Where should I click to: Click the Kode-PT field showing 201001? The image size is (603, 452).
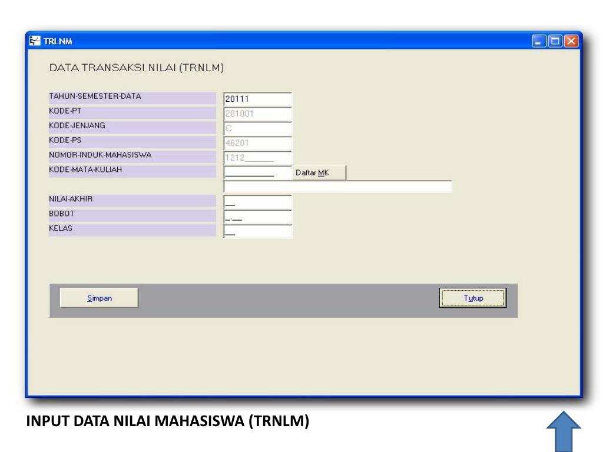click(258, 114)
